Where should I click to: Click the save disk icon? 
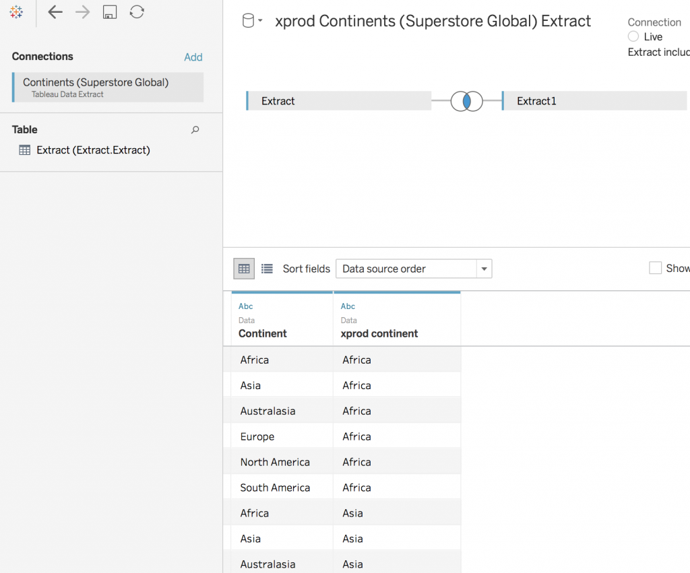[x=110, y=12]
